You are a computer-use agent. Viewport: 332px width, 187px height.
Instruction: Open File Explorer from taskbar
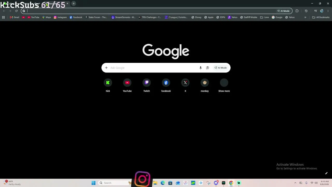tap(155, 183)
